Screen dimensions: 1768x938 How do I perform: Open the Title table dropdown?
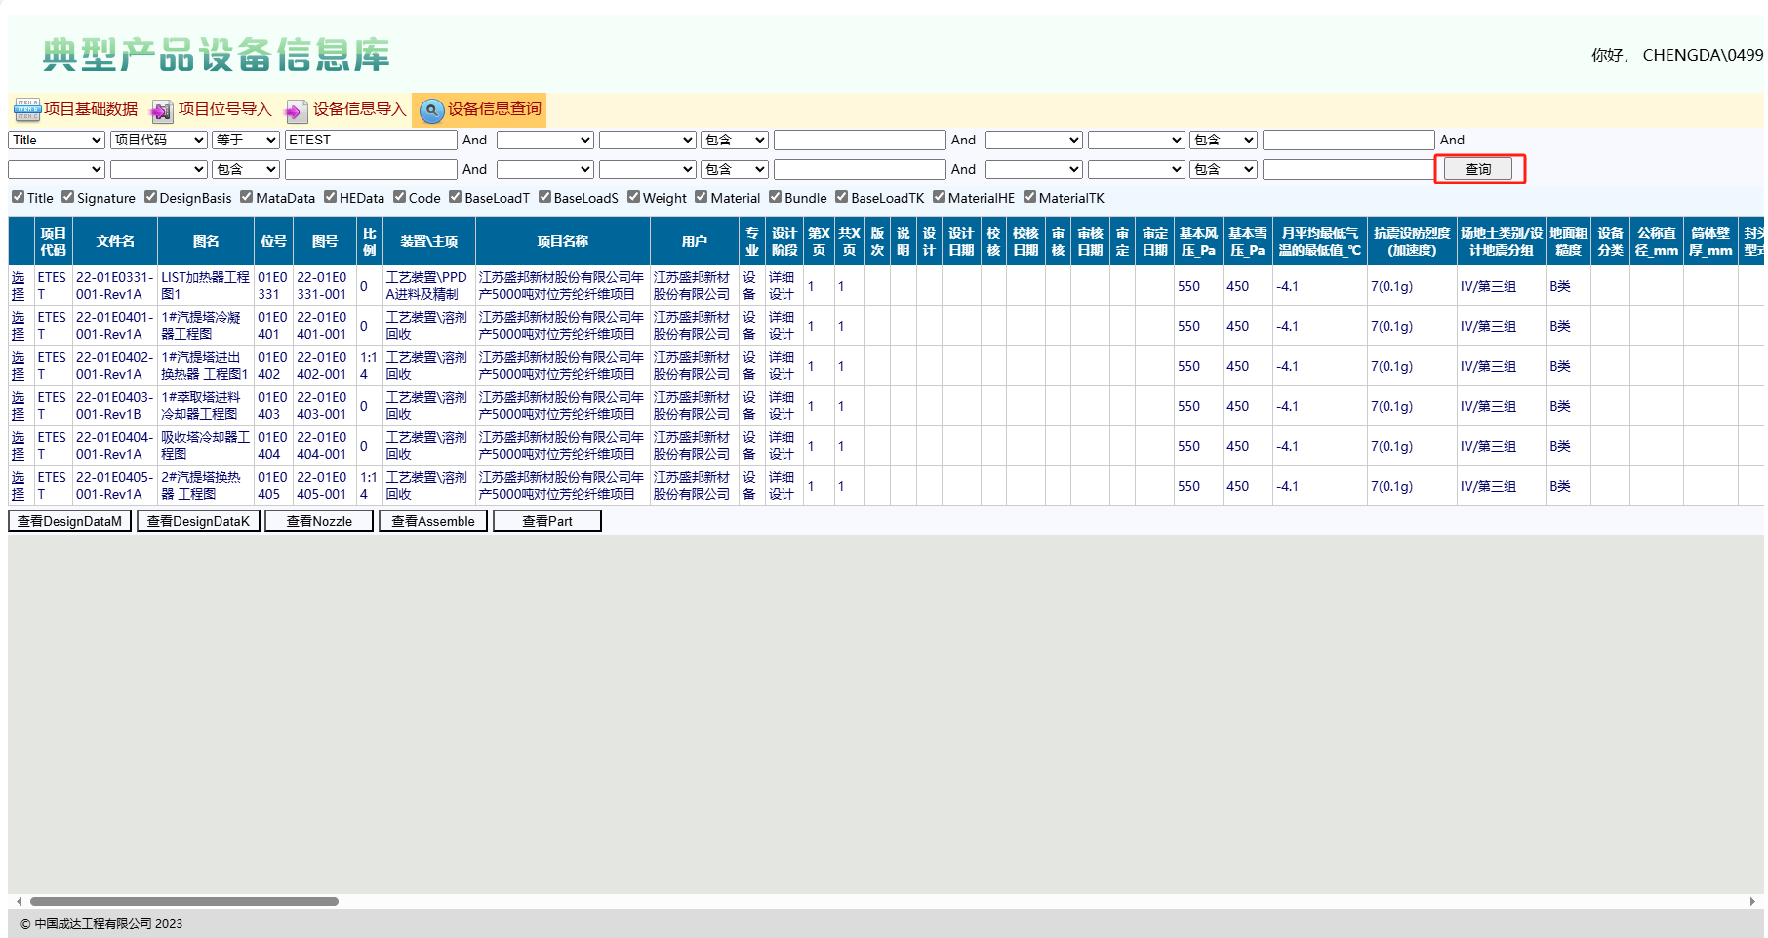(x=56, y=141)
